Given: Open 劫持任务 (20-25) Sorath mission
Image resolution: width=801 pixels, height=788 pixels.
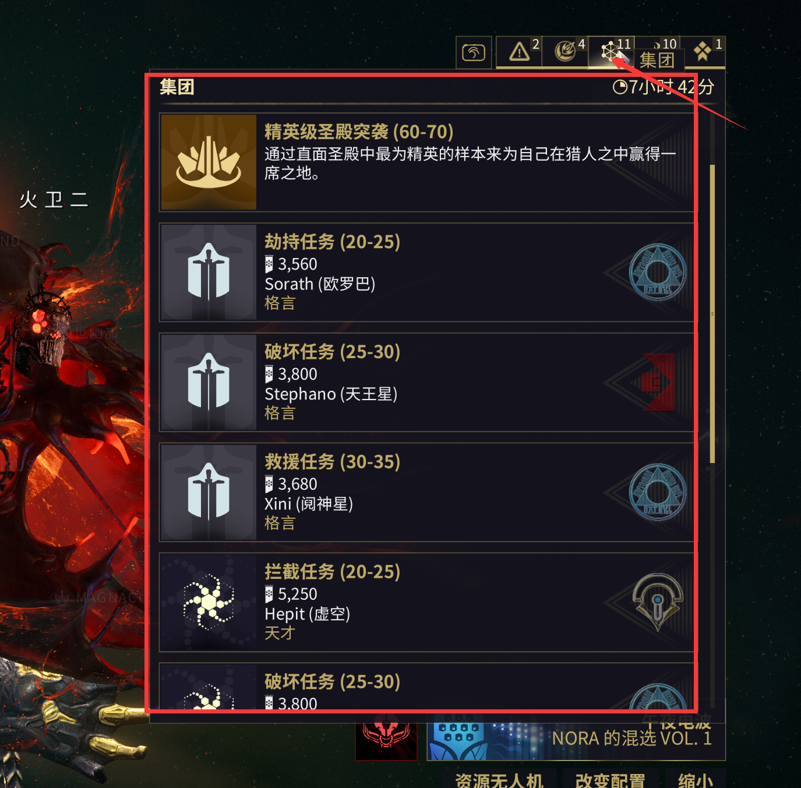Looking at the screenshot, I should point(426,272).
